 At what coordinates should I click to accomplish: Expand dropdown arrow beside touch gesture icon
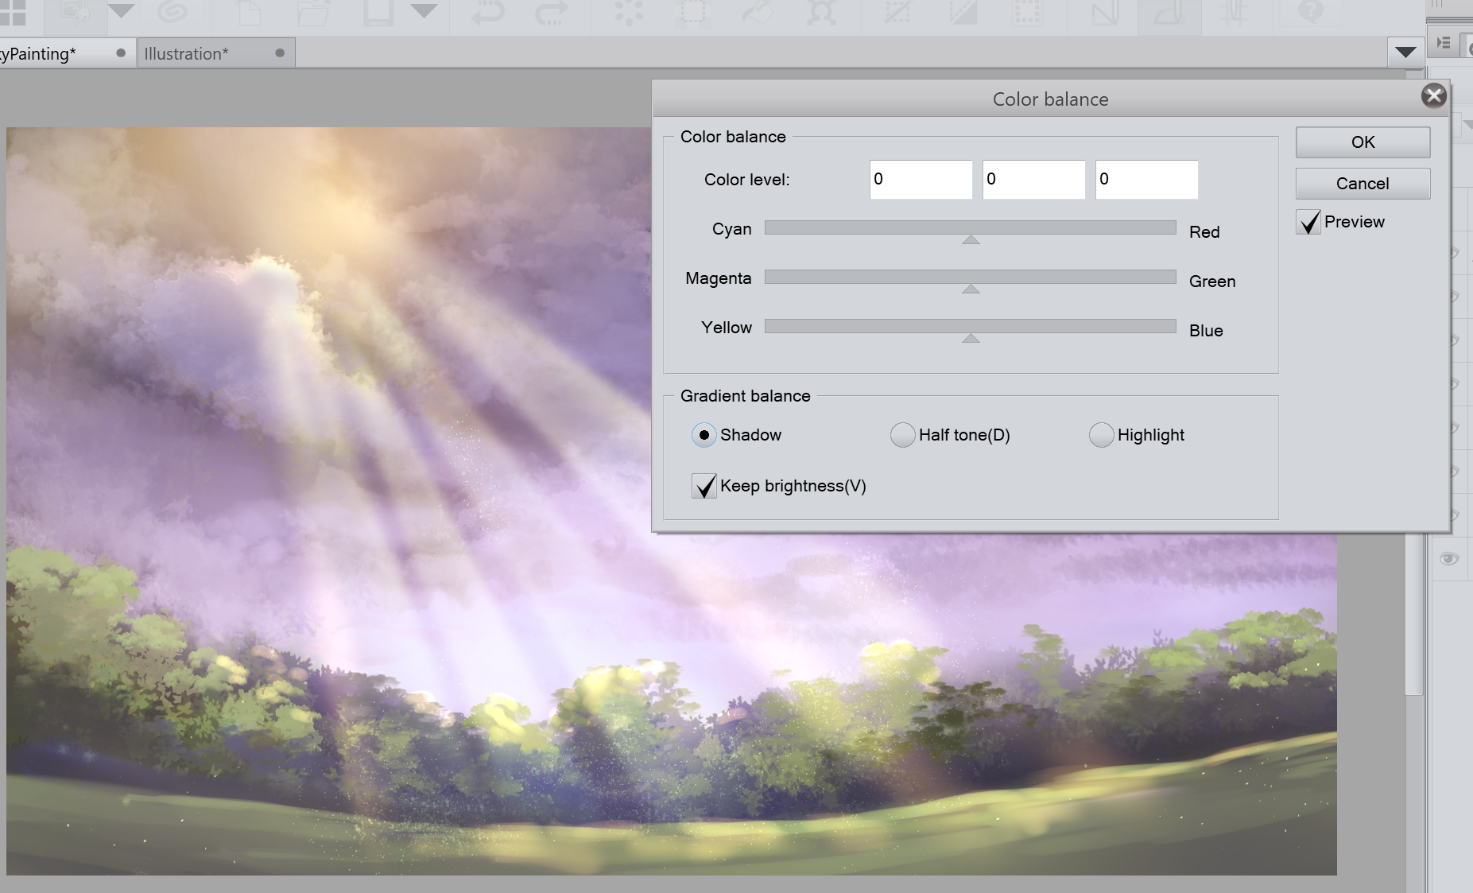click(x=121, y=11)
